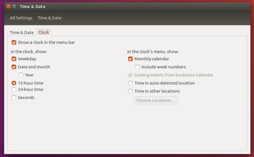Image resolution: width=254 pixels, height=157 pixels.
Task: Enable Include week numbers
Action: [138, 67]
